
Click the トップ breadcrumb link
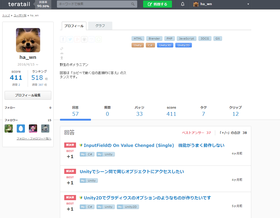point(6,16)
